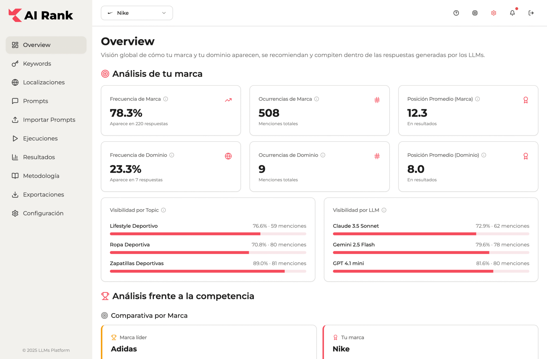Click the Lifestyle Deportivo progress bar

(x=208, y=234)
